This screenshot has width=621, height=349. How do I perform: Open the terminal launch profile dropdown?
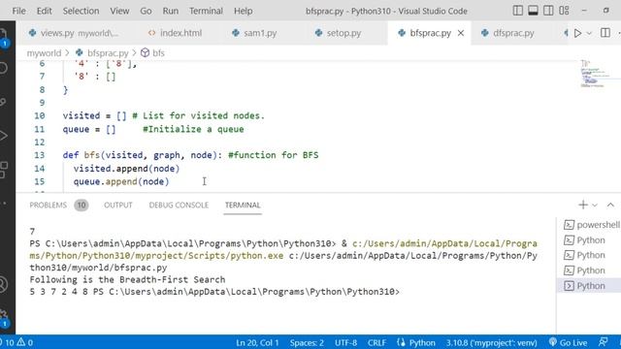click(x=595, y=205)
